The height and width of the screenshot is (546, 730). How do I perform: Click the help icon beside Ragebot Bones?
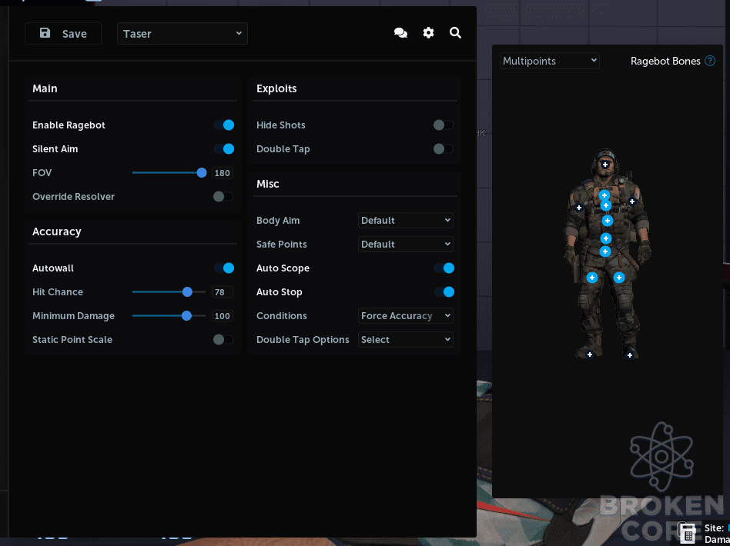(x=710, y=61)
